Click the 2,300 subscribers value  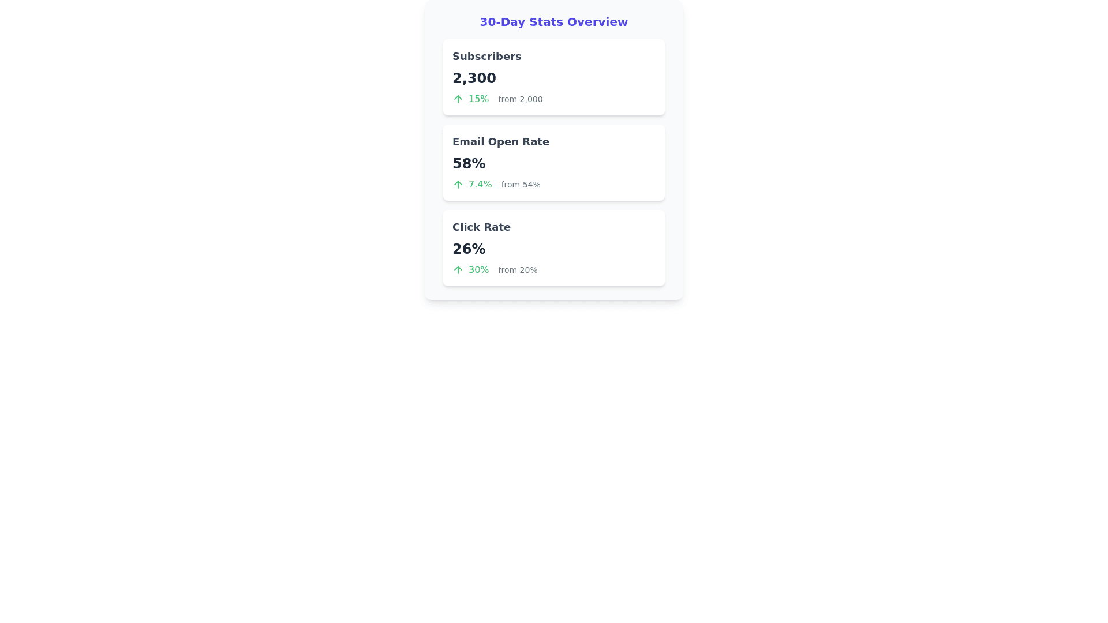(474, 78)
